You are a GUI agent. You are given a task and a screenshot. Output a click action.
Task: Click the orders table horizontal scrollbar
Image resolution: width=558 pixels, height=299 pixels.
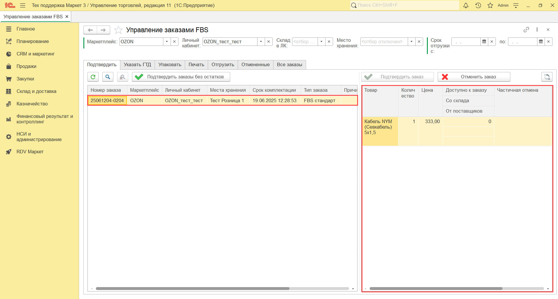192,289
